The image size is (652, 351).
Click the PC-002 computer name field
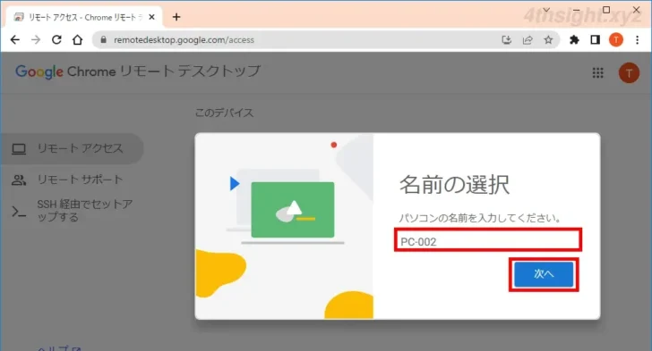click(488, 240)
